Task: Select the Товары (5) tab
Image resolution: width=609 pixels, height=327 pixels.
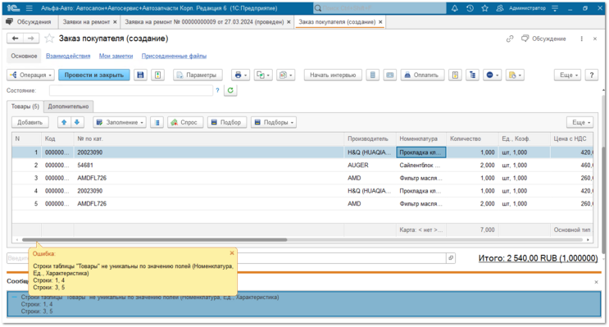Action: [25, 107]
